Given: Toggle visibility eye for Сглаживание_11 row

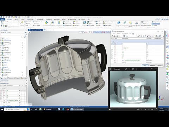Looking at the screenshot, I should 22,42.
